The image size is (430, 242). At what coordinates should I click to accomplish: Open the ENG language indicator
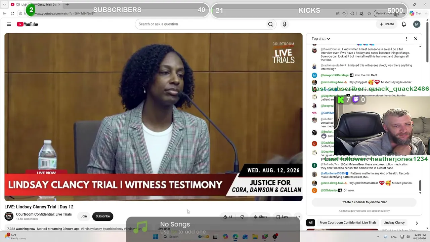point(394,237)
